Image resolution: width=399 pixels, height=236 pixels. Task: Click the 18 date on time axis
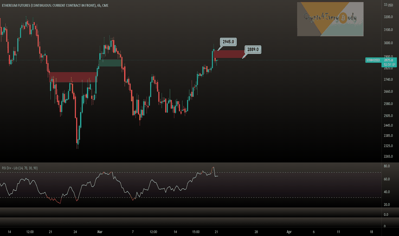click(371, 232)
